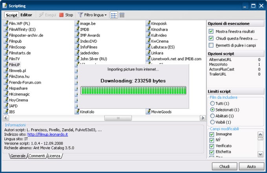Image resolution: width=267 pixels, height=173 pixels.
Task: Click the Filmpub script icon
Action: click(x=6, y=41)
